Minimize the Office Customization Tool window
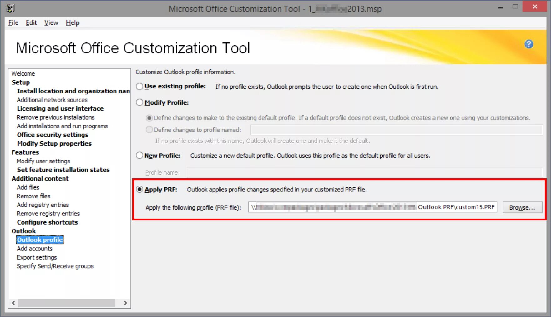Screen dimensions: 551x317 point(500,7)
